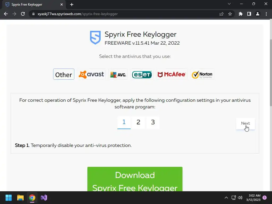272x204 pixels.
Task: Open Chrome profile menu
Action: click(x=258, y=14)
